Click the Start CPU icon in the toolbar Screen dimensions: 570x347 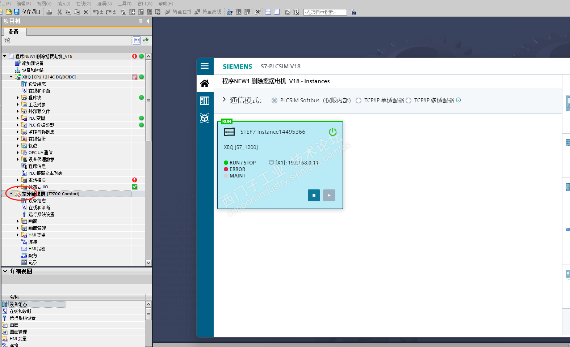coord(238,12)
